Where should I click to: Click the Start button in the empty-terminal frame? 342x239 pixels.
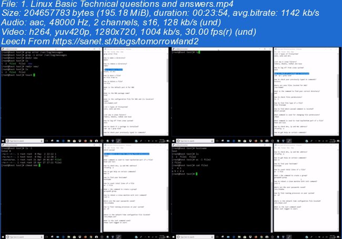174,141
